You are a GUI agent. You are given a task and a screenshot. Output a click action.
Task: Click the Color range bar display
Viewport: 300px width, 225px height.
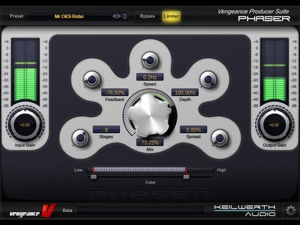[150, 169]
